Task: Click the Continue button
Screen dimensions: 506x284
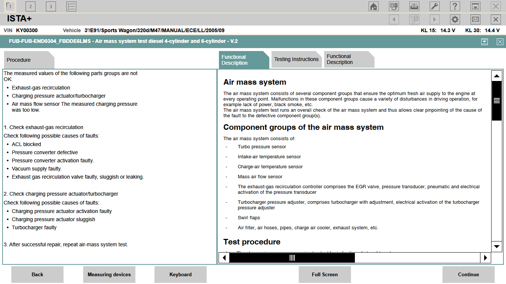Action: pos(469,274)
